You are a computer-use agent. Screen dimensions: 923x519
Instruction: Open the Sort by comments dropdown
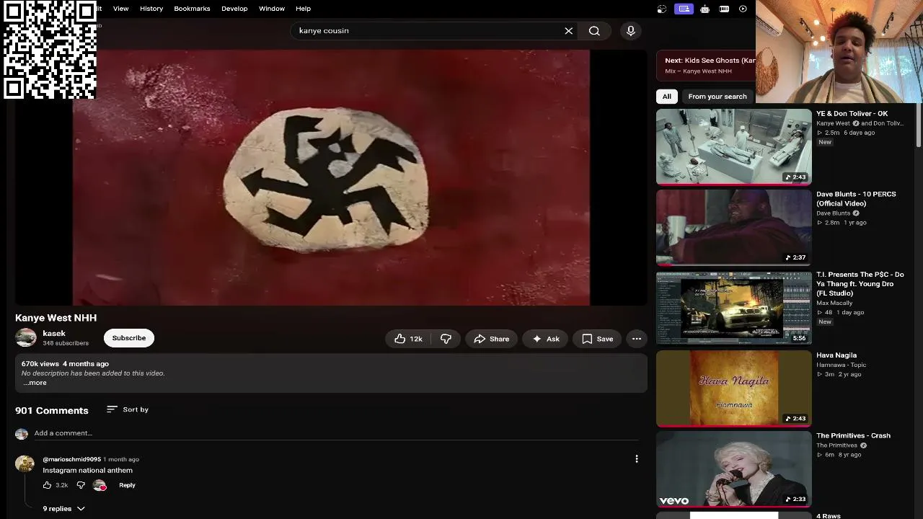127,409
